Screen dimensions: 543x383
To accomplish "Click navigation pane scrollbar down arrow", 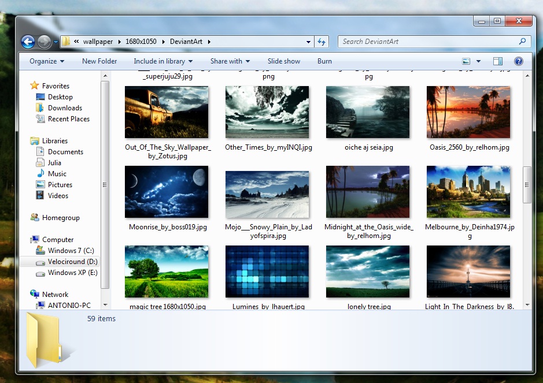I will point(105,305).
